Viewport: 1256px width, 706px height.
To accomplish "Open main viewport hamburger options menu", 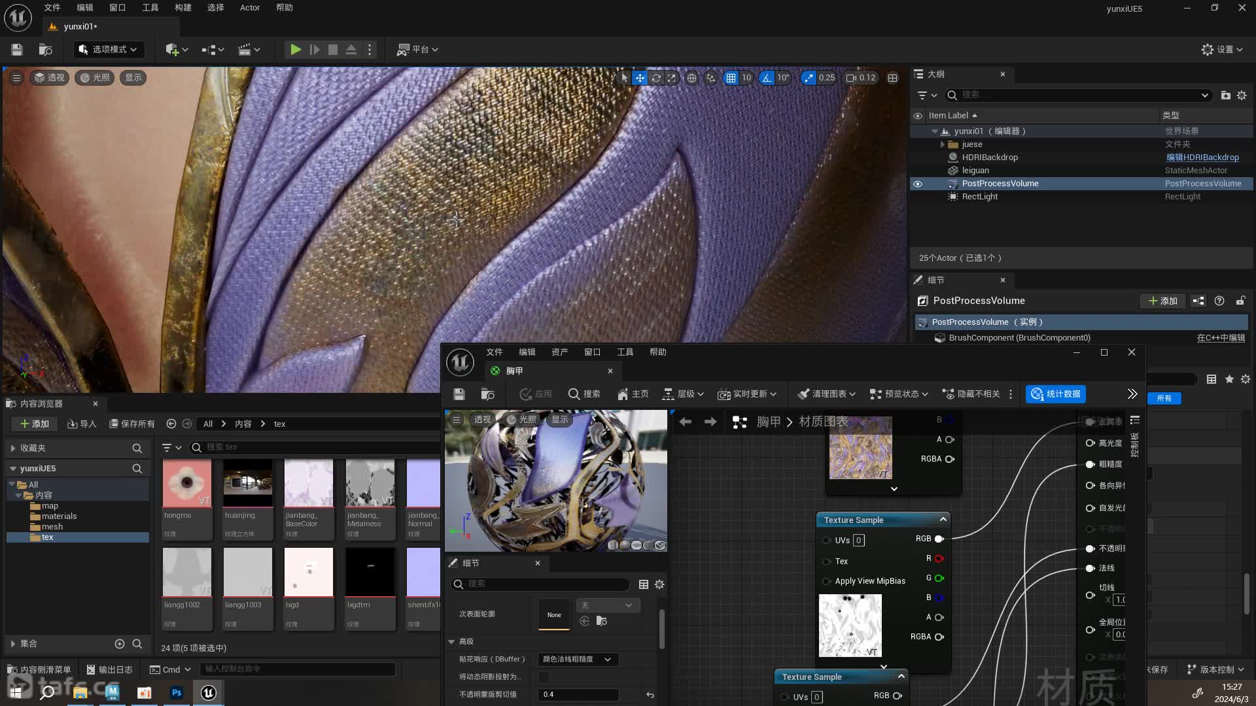I will pos(17,78).
